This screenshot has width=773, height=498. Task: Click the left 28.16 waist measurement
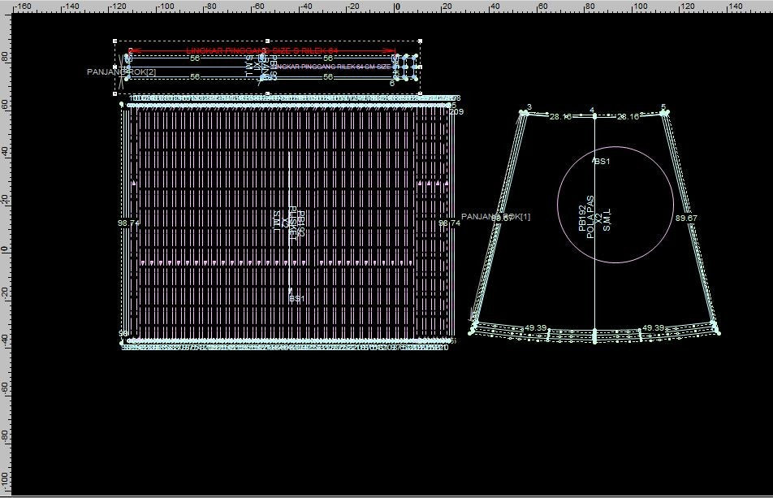[560, 117]
